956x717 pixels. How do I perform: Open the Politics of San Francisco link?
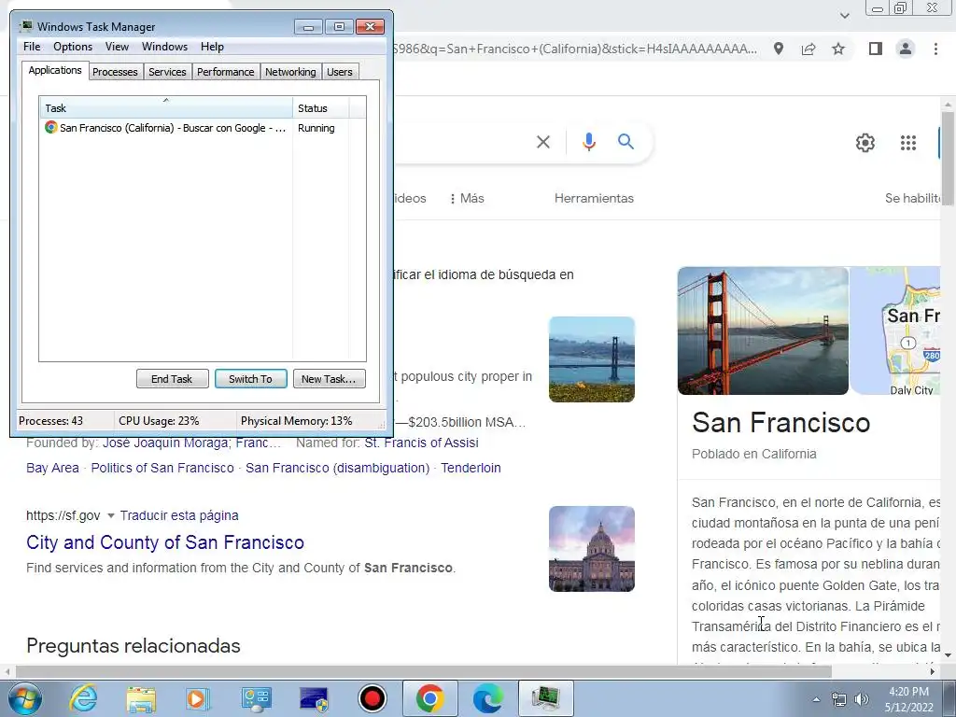[x=162, y=468]
